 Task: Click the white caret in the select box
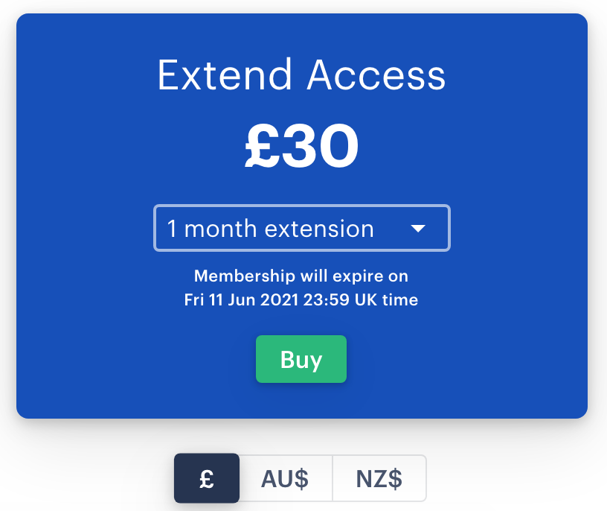point(418,229)
